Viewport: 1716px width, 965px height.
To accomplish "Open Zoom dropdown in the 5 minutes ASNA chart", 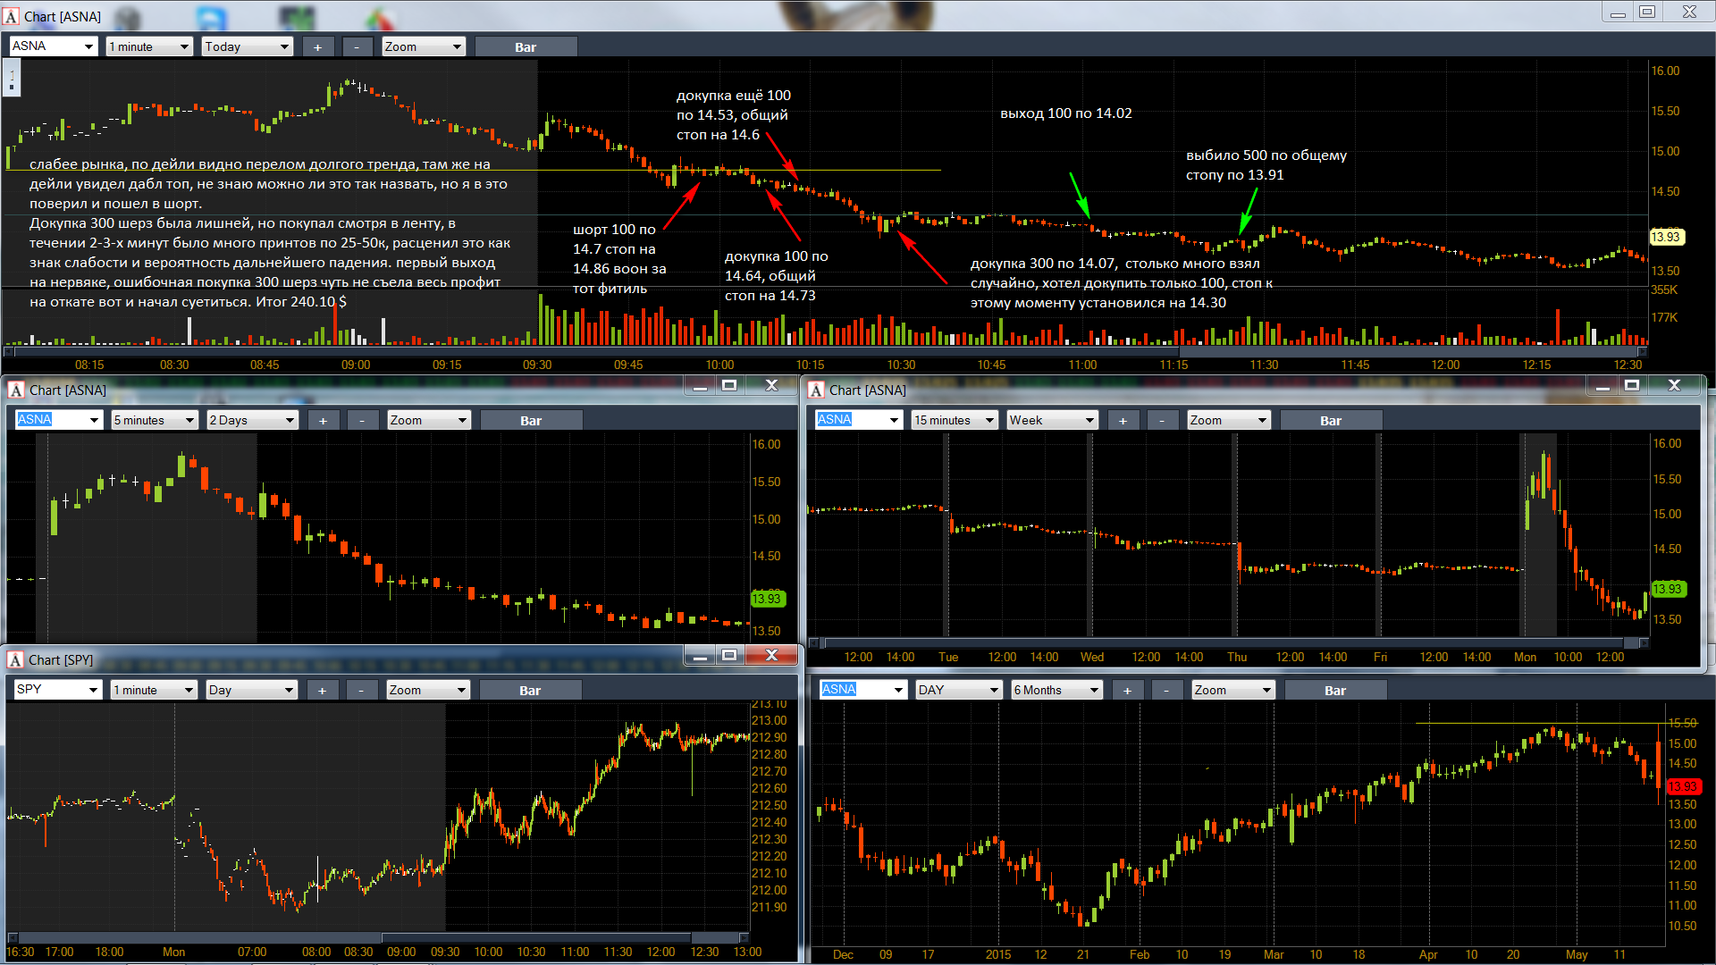I will [428, 420].
